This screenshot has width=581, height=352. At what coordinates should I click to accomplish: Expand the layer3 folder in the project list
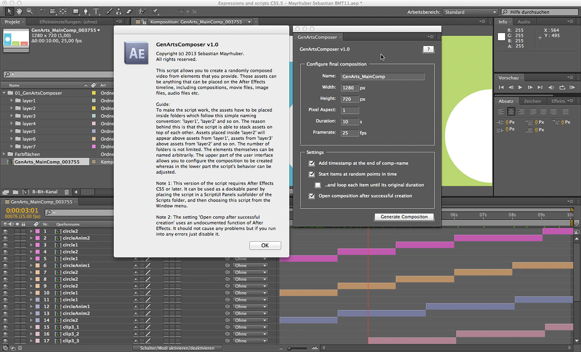[x=11, y=116]
